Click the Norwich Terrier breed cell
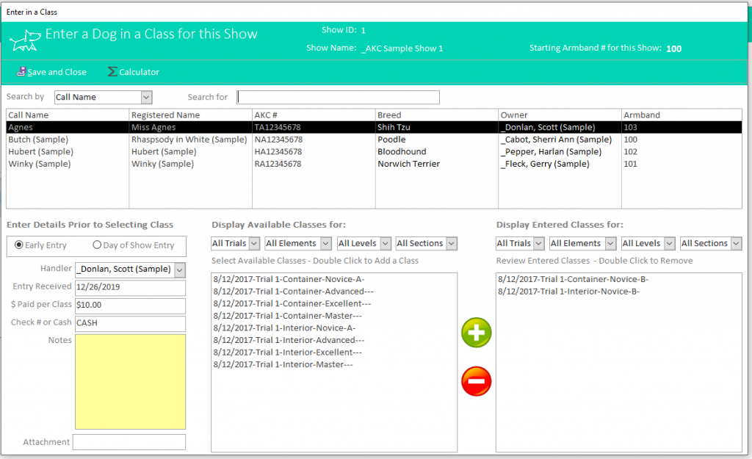This screenshot has width=752, height=459. (408, 164)
